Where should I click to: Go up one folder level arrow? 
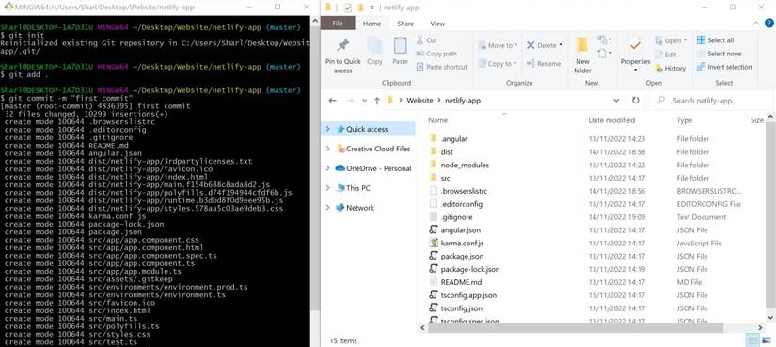pos(377,101)
